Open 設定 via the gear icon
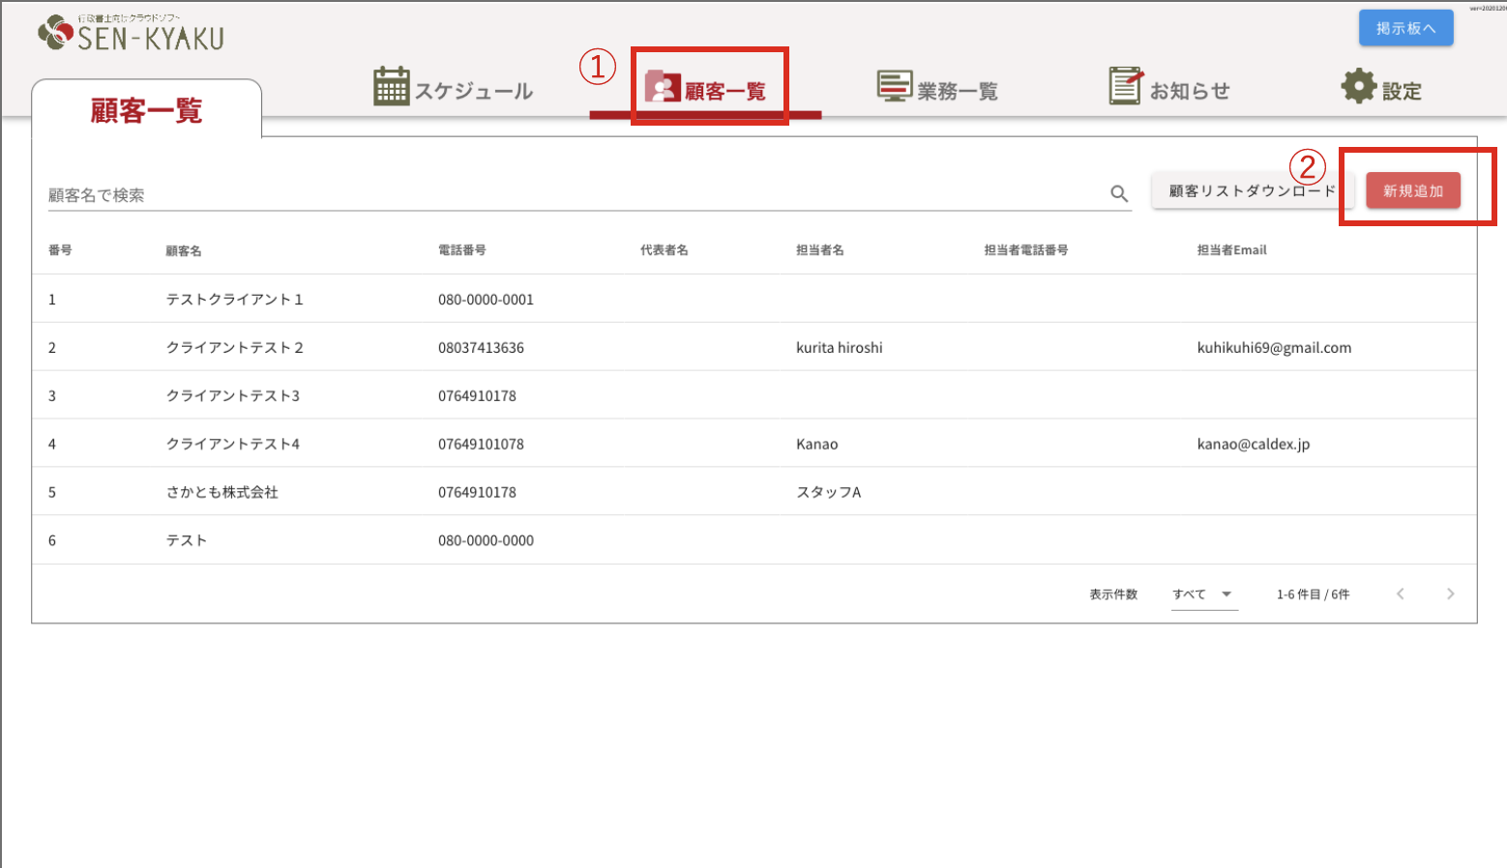The height and width of the screenshot is (868, 1507). (1358, 87)
